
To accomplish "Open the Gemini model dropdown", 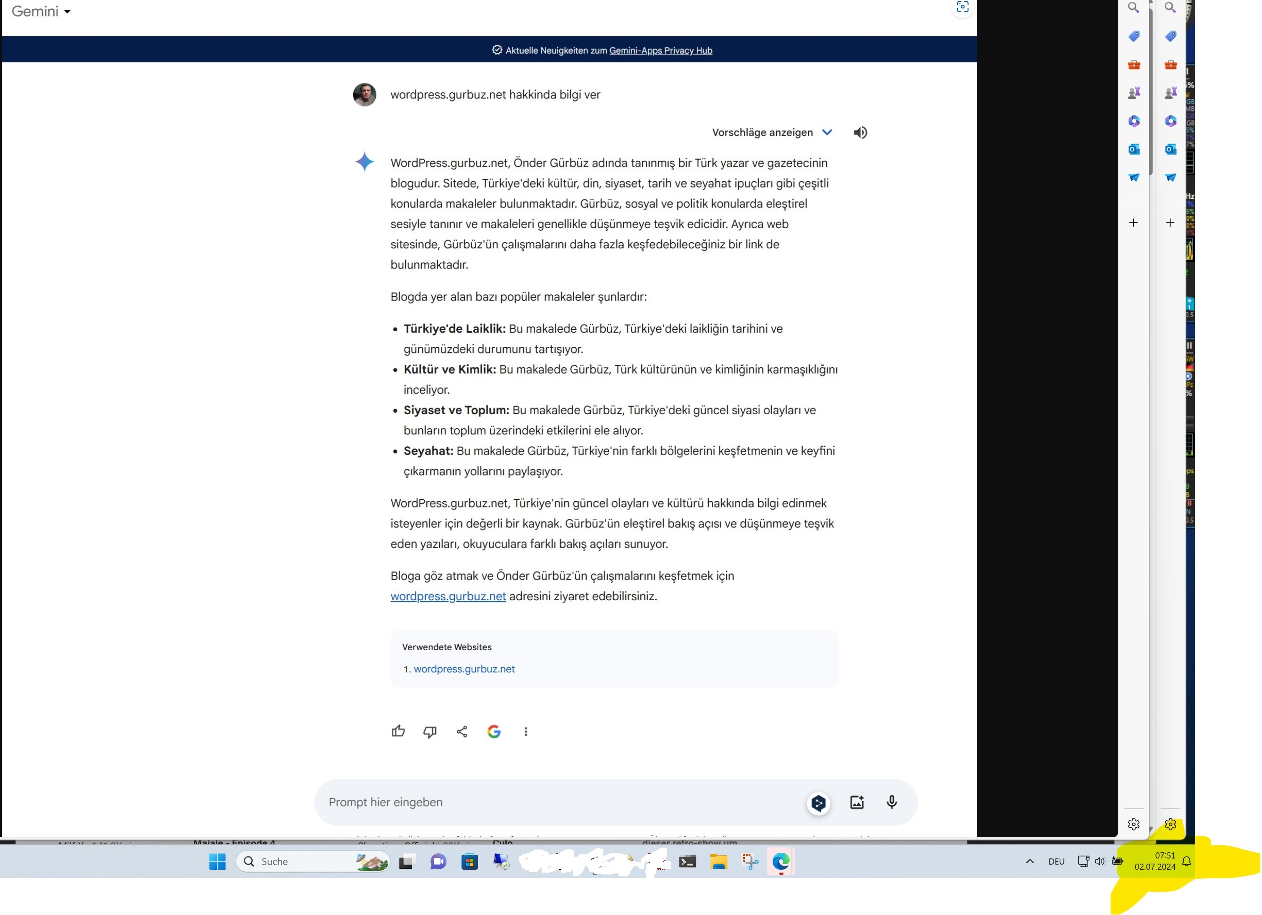I will click(x=41, y=11).
